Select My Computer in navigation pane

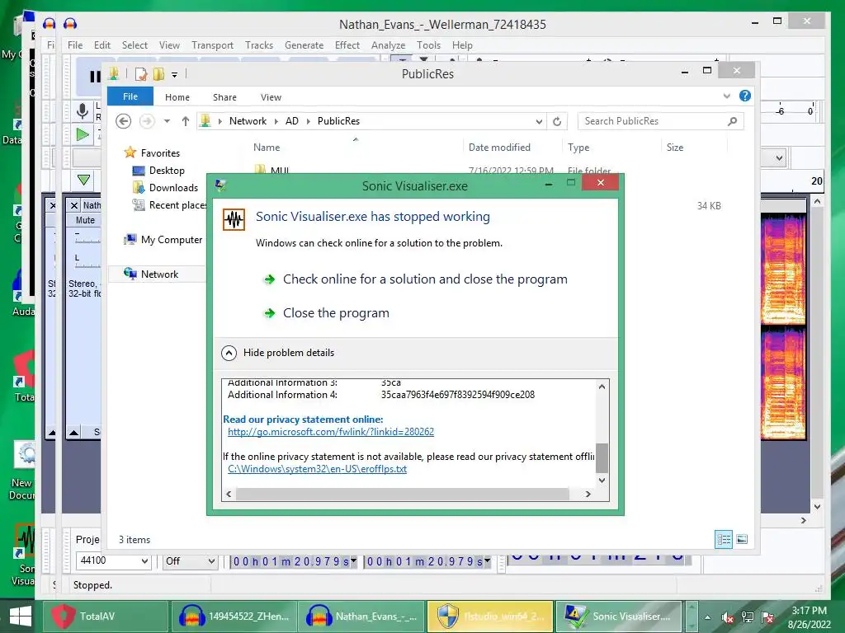pyautogui.click(x=164, y=240)
